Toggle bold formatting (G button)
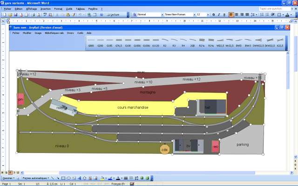 click(x=214, y=14)
